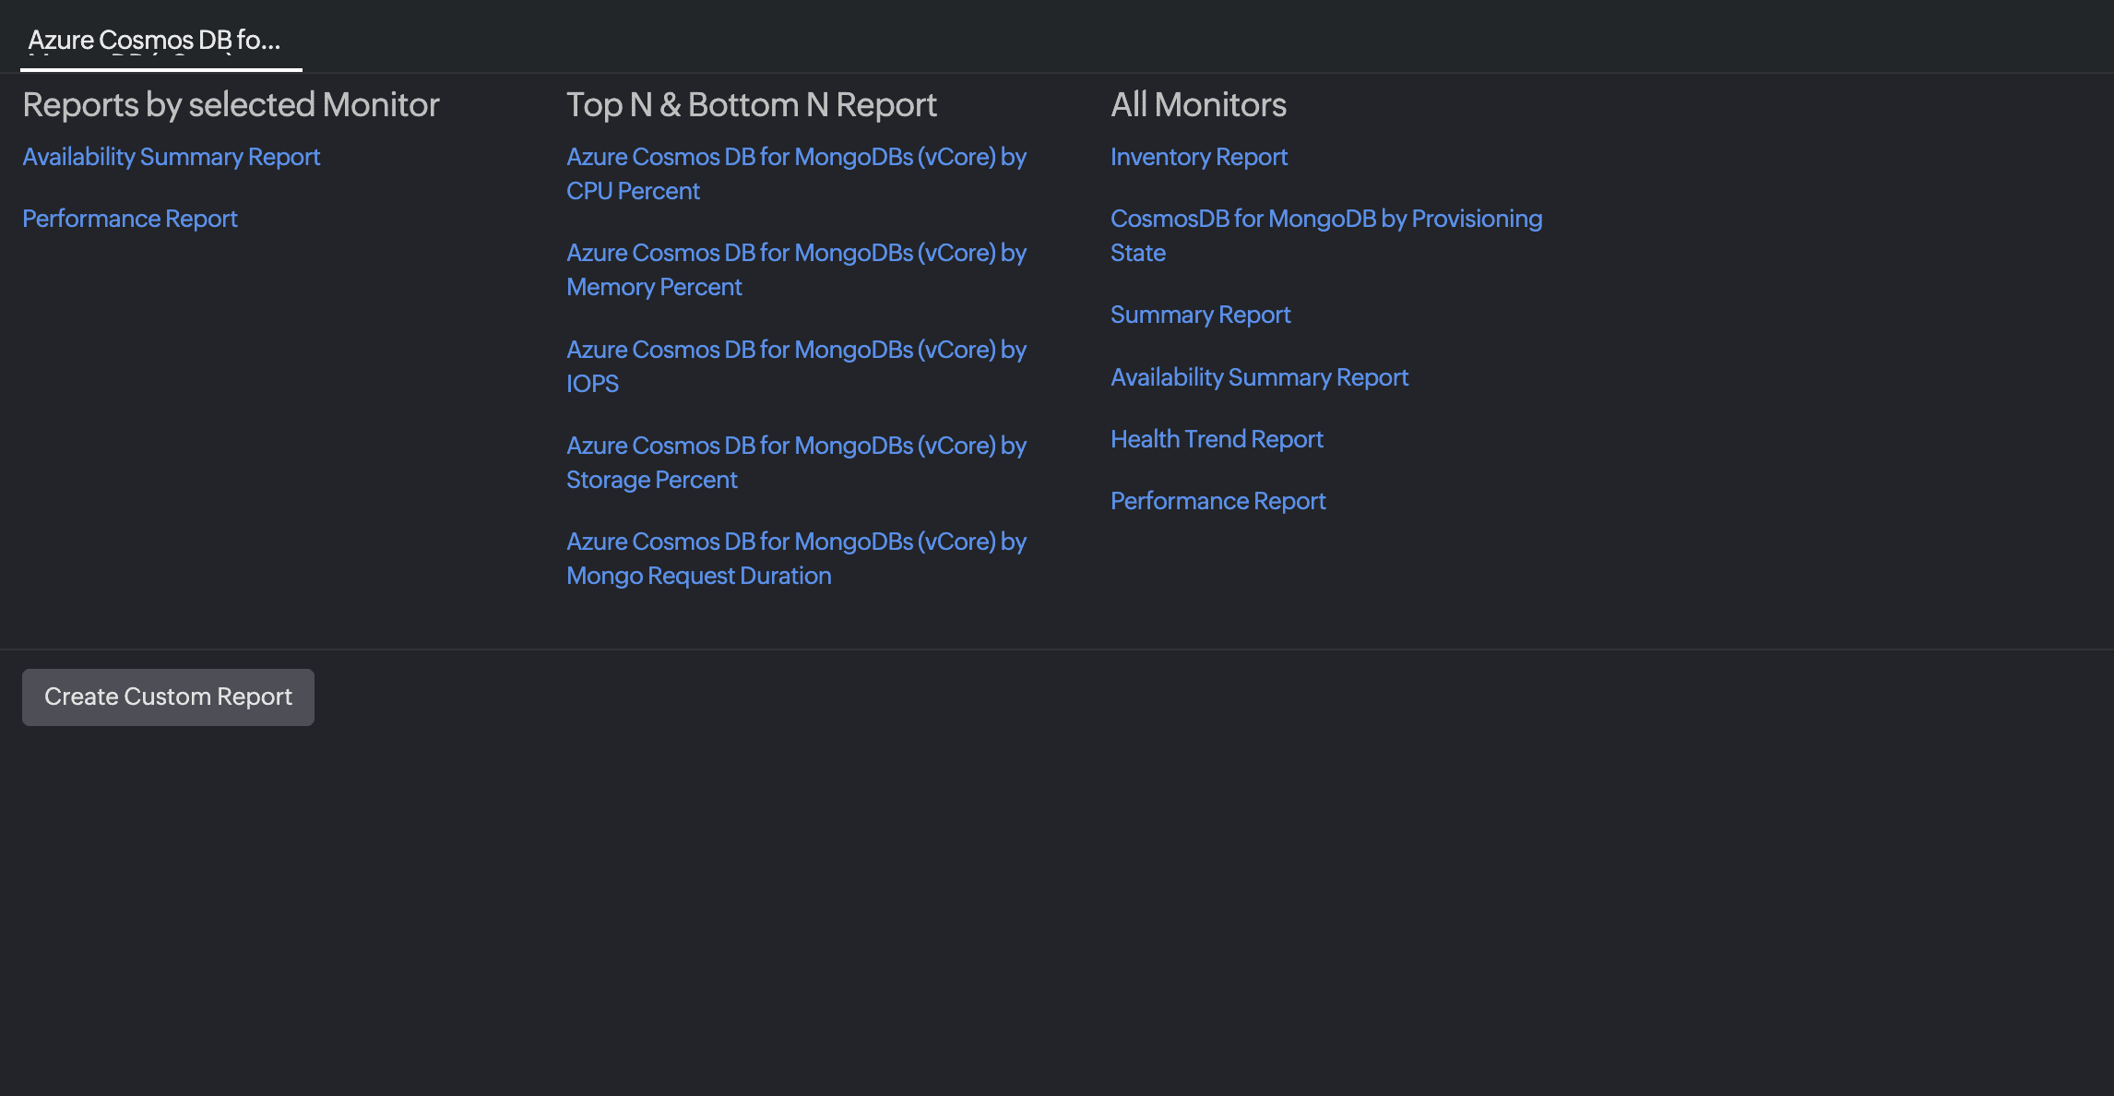Click the 'All Monitors' heading

point(1198,105)
